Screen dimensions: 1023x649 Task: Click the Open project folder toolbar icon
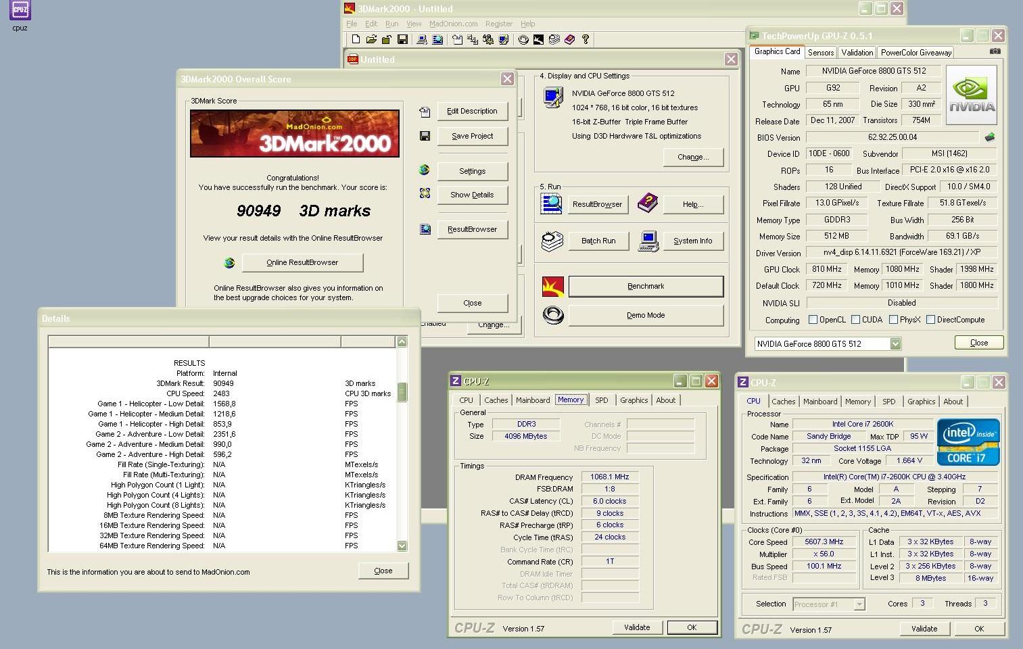tap(371, 39)
